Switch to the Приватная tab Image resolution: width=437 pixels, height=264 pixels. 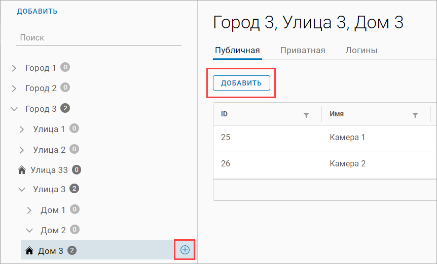click(x=303, y=51)
